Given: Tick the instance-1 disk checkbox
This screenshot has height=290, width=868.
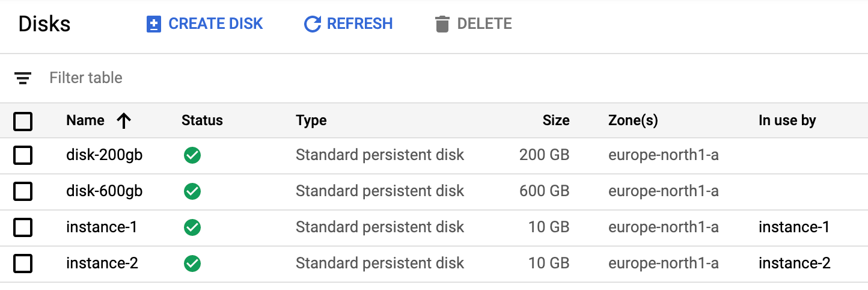Looking at the screenshot, I should (23, 227).
